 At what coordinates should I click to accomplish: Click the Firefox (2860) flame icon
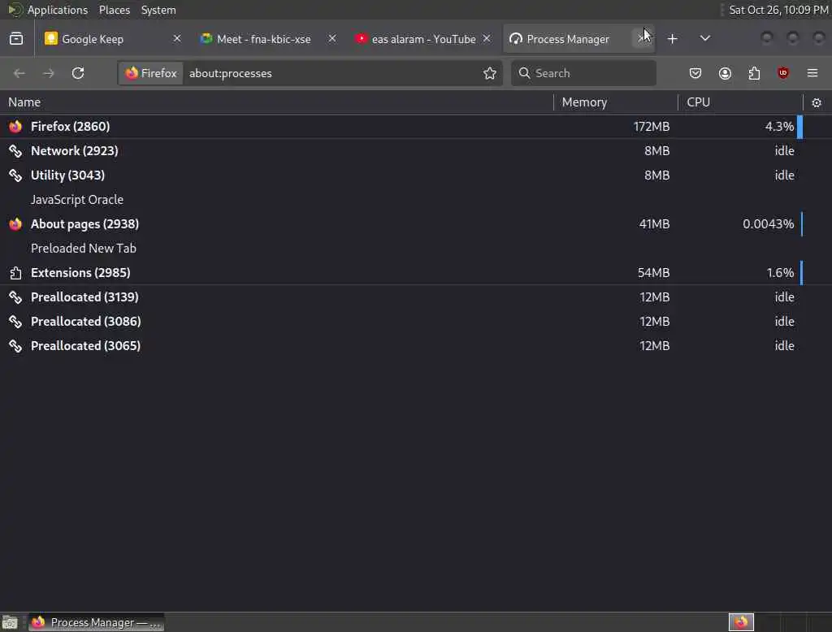pos(15,126)
